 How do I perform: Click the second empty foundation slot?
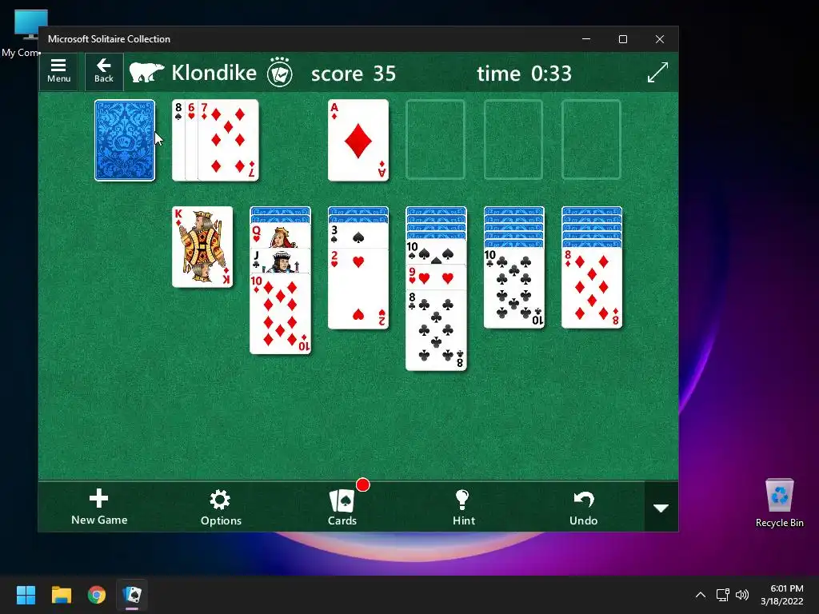436,140
